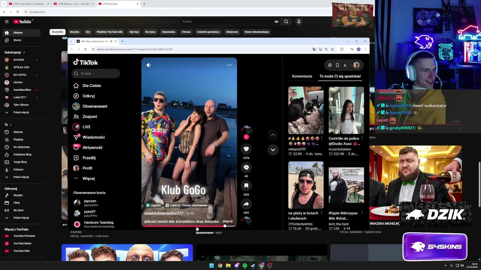
Task: Show hidden system tray icons
Action: (x=446, y=265)
